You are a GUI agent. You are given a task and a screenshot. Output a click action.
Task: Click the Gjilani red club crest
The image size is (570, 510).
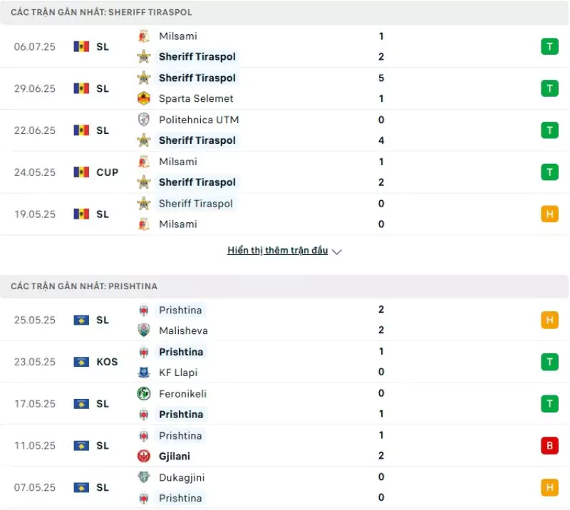click(144, 456)
